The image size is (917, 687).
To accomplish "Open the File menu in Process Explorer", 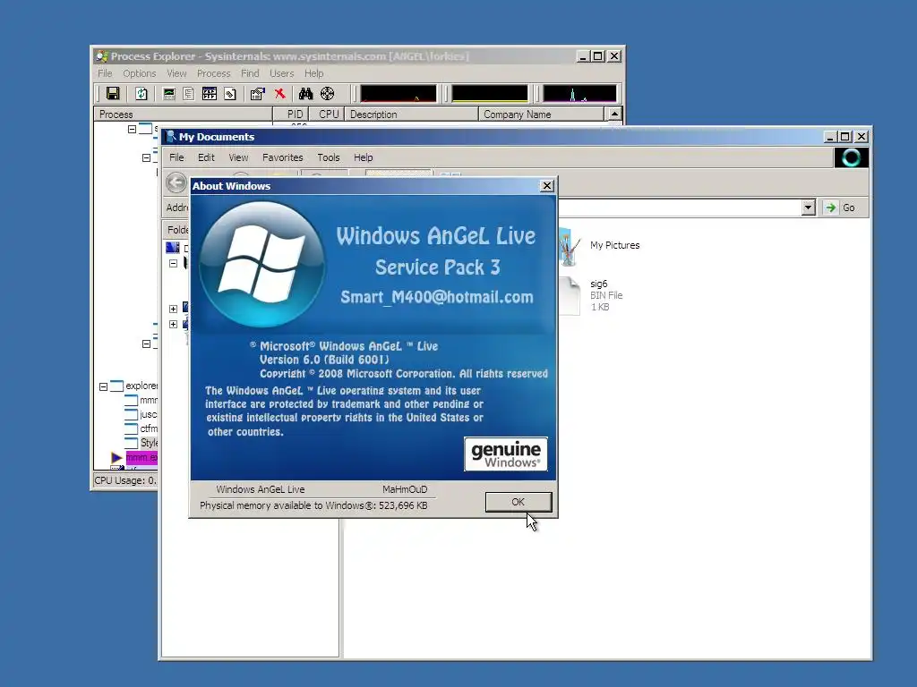I will 105,73.
